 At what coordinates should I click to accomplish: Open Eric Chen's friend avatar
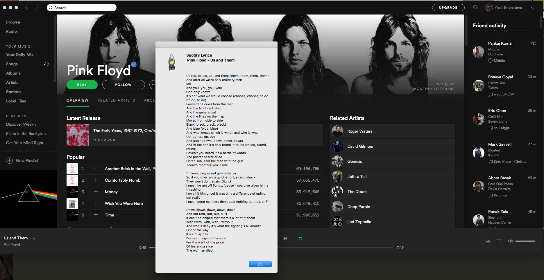pos(479,119)
